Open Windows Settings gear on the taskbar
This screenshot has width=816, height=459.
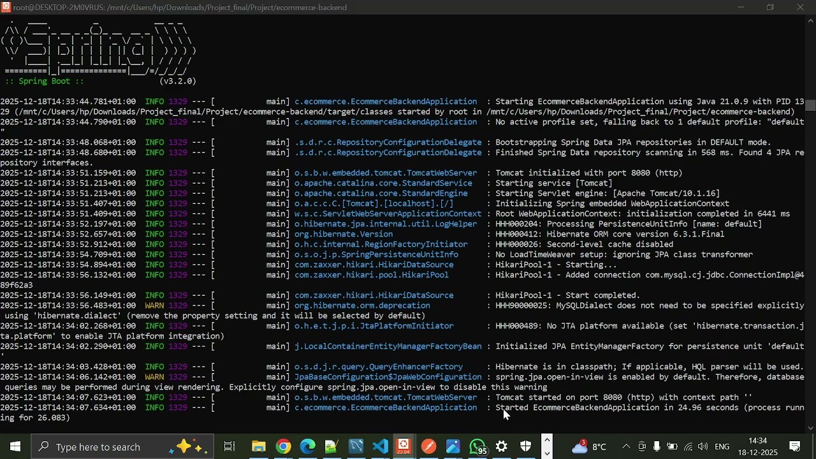tap(502, 447)
